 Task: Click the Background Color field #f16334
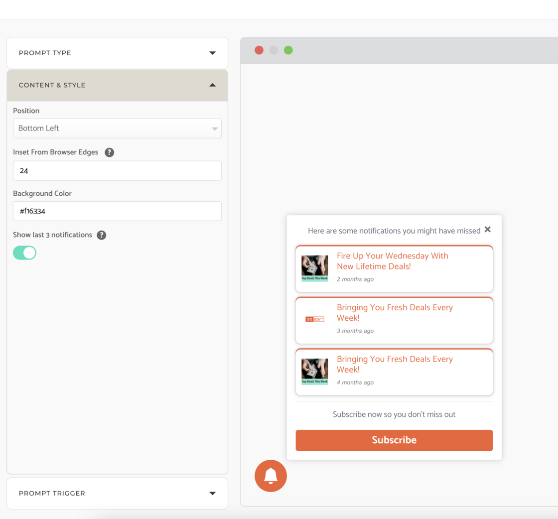117,211
